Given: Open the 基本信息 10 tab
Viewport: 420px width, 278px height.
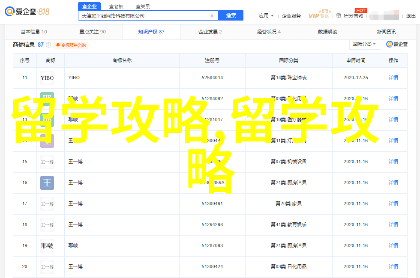Looking at the screenshot, I should [x=34, y=32].
